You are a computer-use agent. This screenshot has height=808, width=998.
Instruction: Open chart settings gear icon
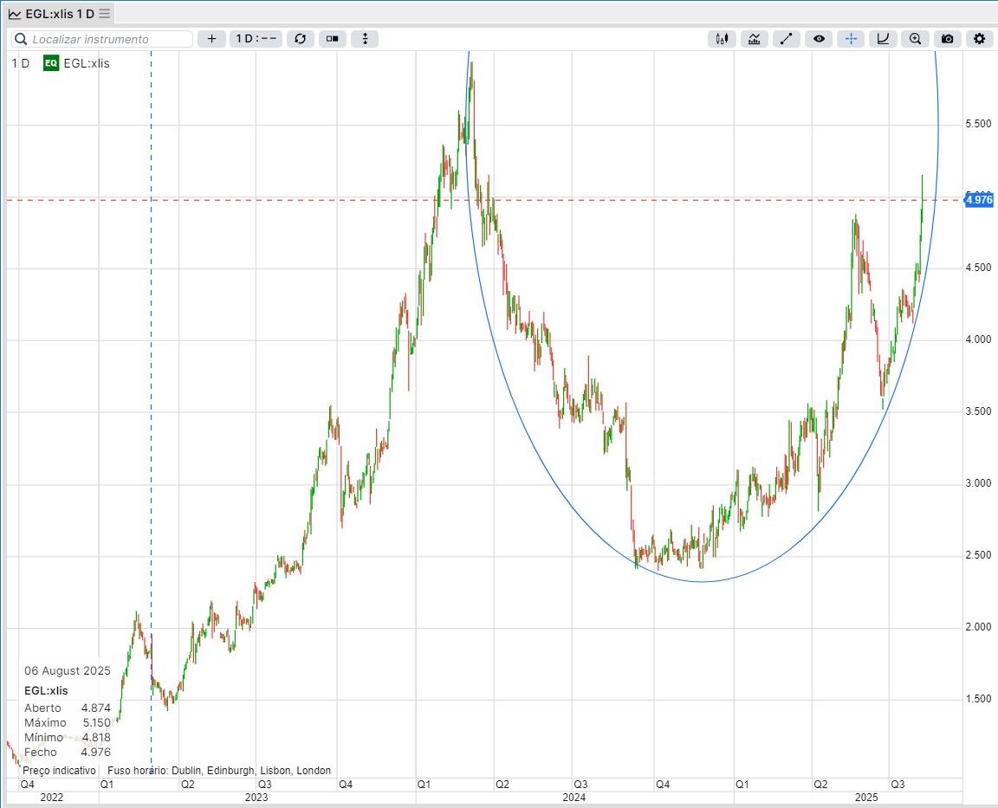coord(980,39)
